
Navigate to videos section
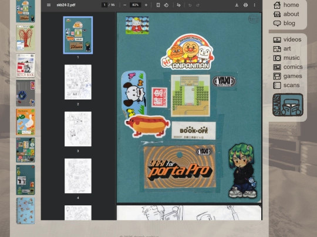292,40
